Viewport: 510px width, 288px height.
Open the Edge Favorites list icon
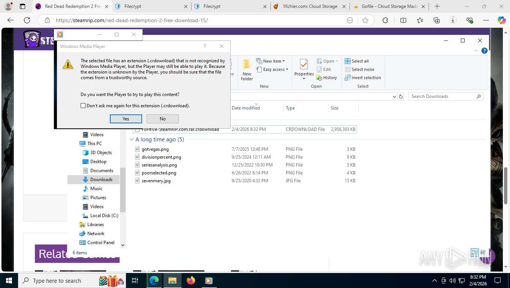[x=420, y=20]
